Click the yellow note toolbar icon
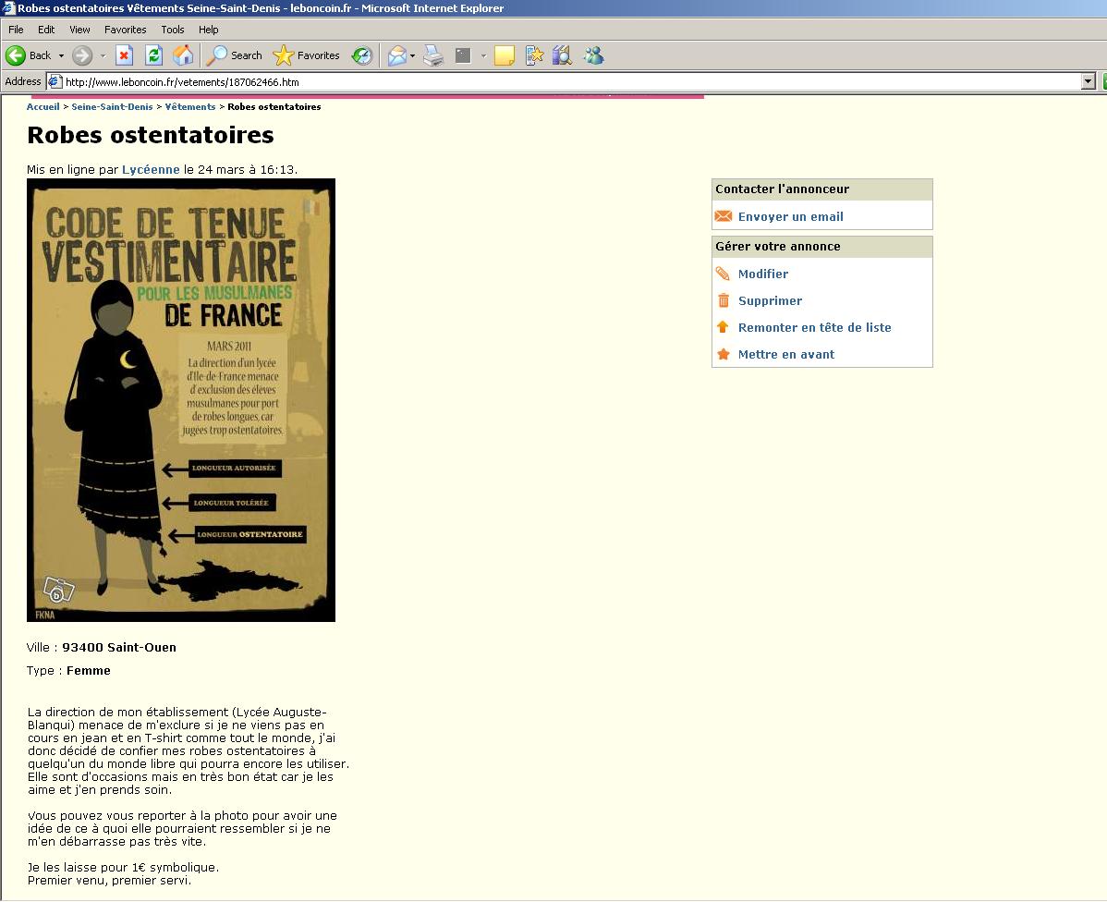 (x=505, y=55)
